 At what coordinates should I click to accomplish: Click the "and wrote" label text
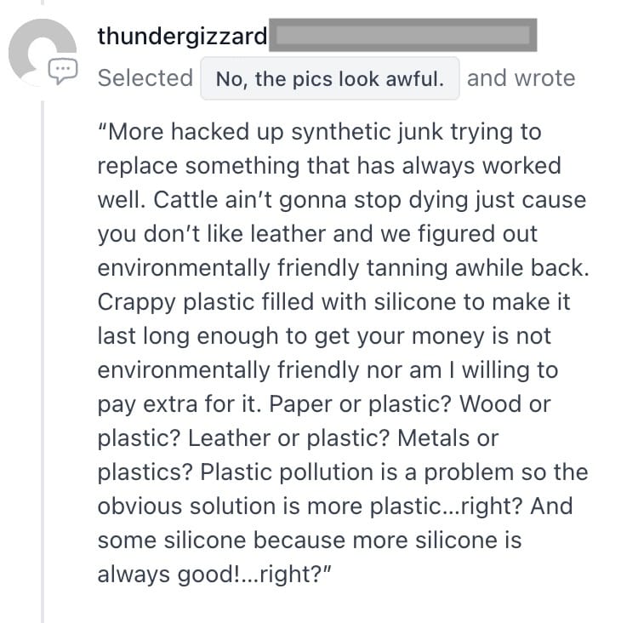pyautogui.click(x=521, y=78)
